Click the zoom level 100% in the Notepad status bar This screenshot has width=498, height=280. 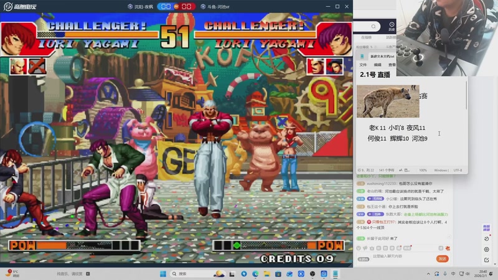pyautogui.click(x=423, y=170)
